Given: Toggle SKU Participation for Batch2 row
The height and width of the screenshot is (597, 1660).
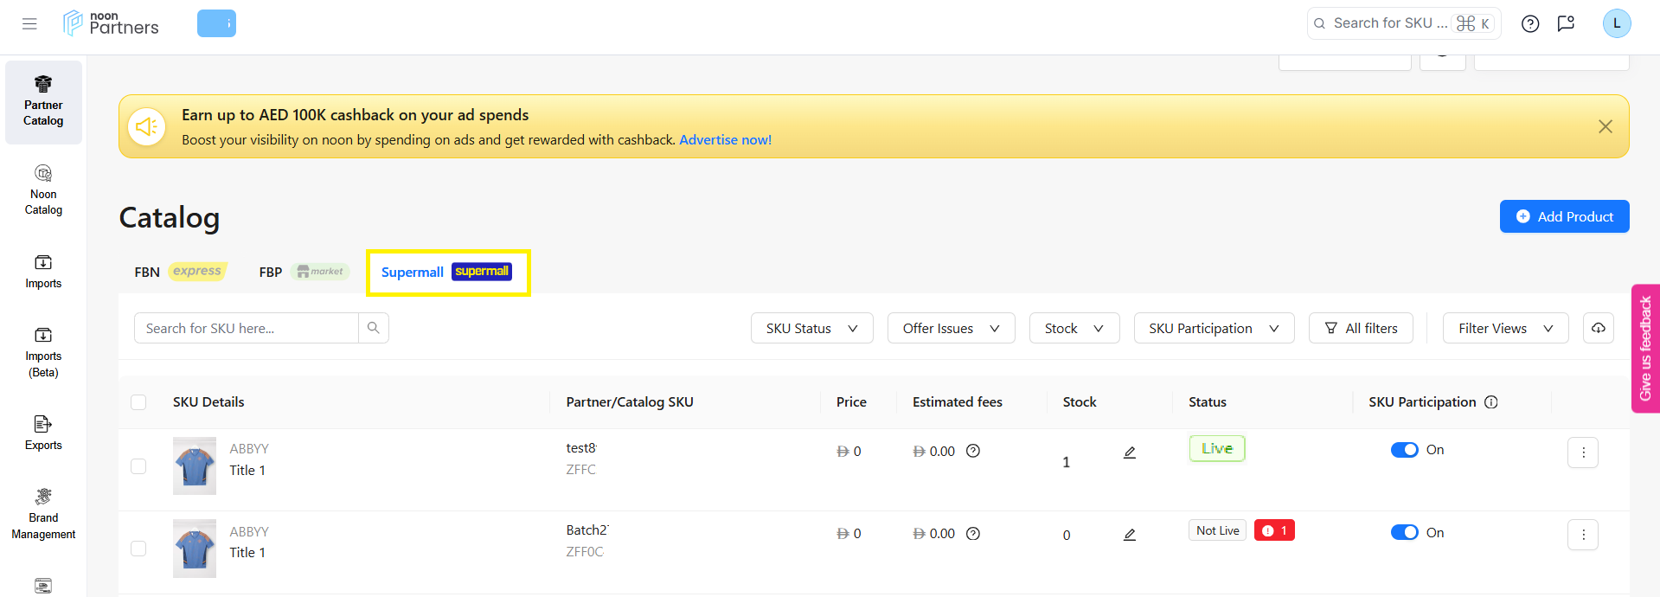Looking at the screenshot, I should (1405, 532).
